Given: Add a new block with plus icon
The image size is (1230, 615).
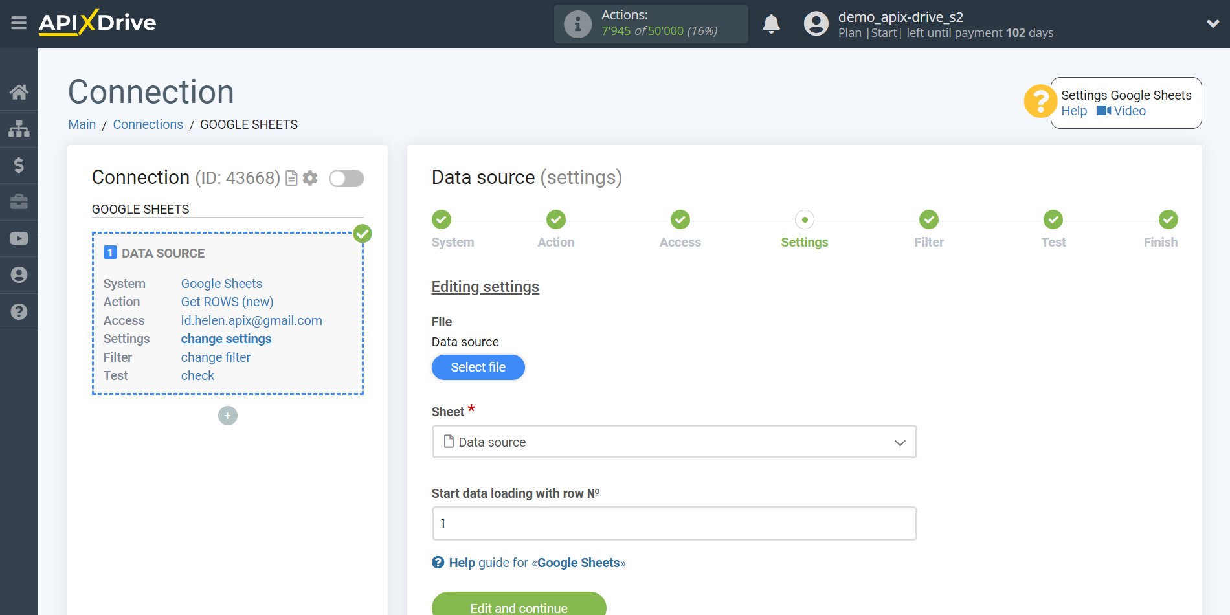Looking at the screenshot, I should [228, 416].
